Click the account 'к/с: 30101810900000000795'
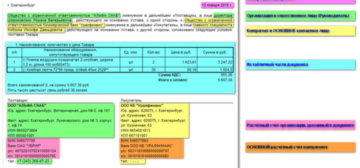 tap(32, 156)
